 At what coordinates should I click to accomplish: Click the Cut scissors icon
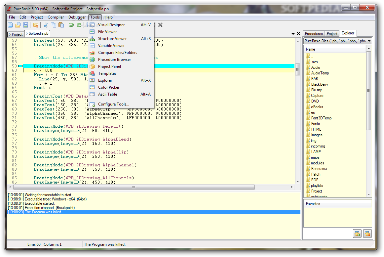46,25
